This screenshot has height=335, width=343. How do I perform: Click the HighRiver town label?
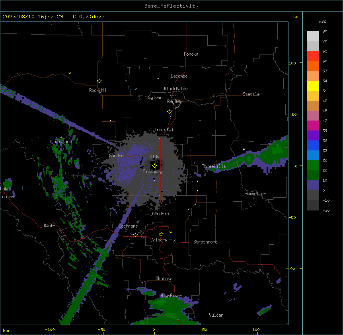pyautogui.click(x=171, y=296)
